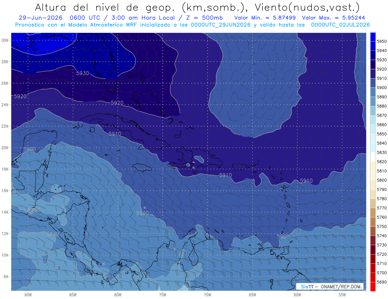Click the '80W' longitude axis label

118,295
